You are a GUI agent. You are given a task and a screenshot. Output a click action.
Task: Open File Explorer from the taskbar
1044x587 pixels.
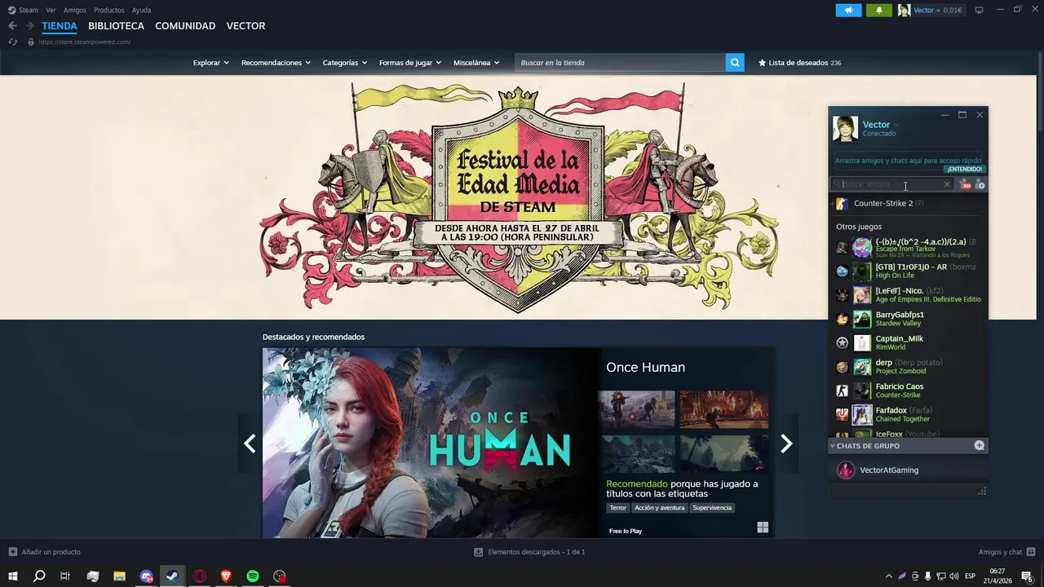119,576
